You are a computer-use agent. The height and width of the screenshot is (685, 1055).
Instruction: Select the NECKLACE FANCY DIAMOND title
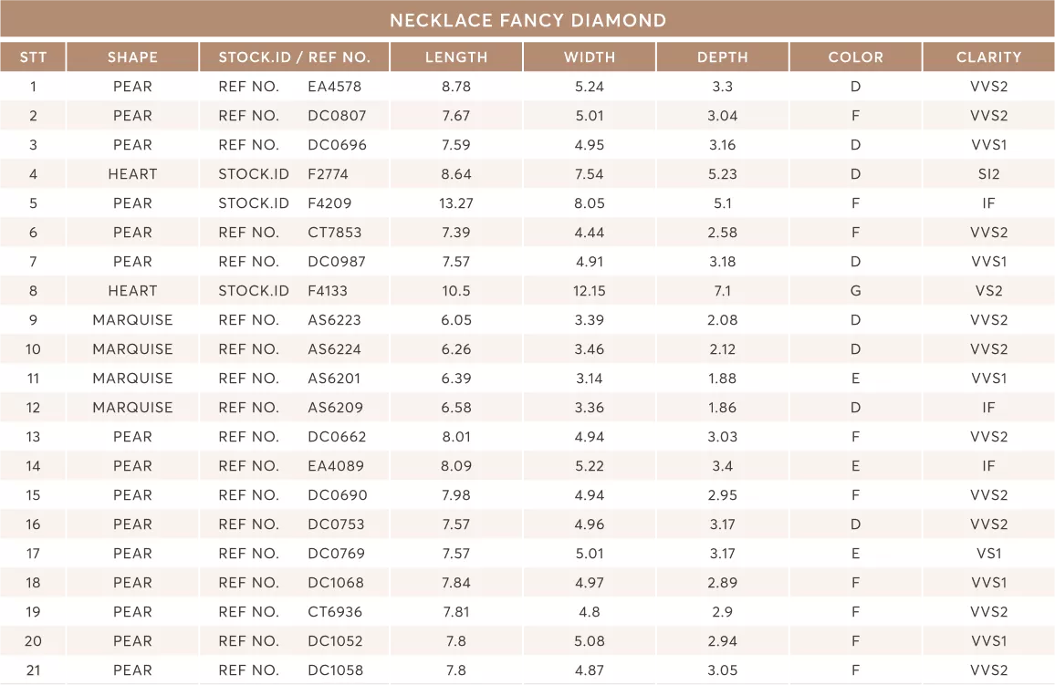(x=528, y=20)
